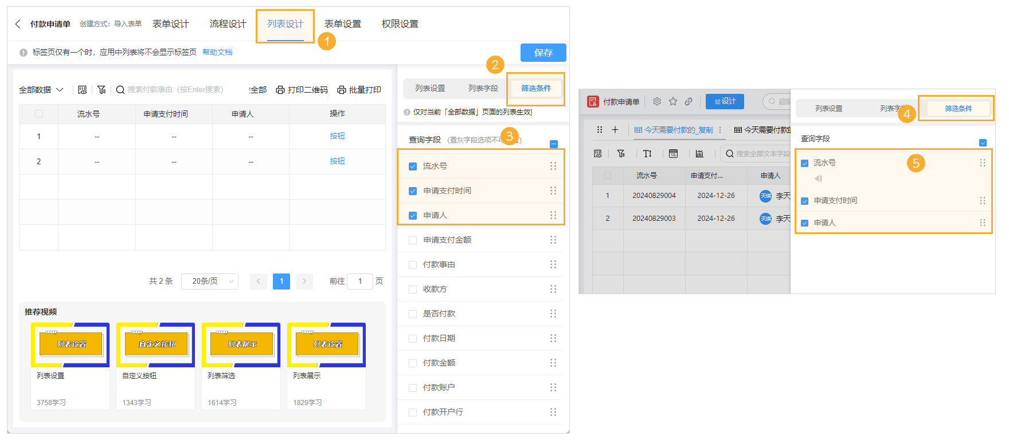The image size is (1009, 440).
Task: Check the 付款账户 field checkbox
Action: pos(413,388)
